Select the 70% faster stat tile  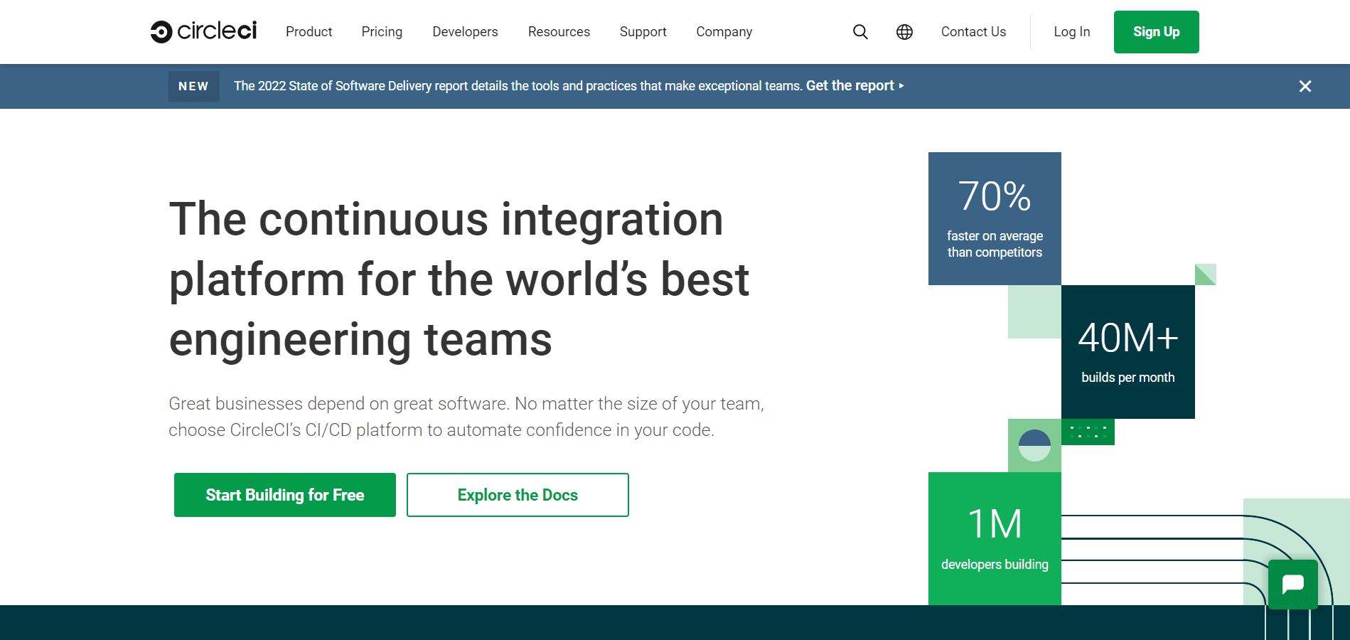coord(994,217)
